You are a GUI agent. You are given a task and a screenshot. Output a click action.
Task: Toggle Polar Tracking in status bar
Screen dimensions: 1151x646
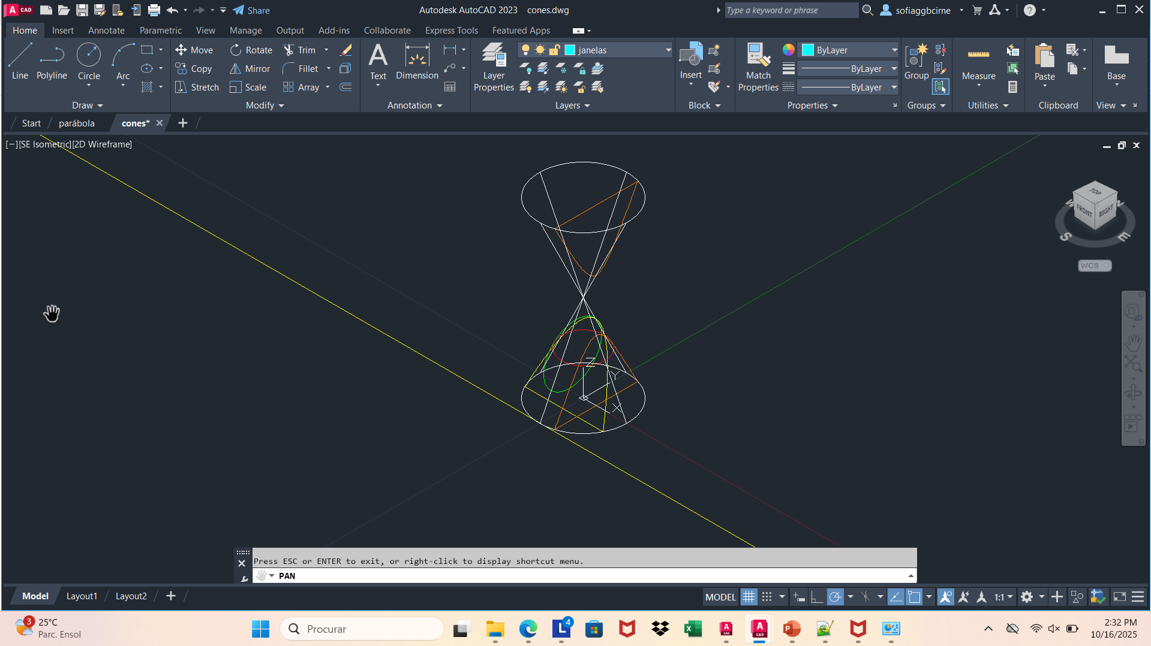[835, 597]
